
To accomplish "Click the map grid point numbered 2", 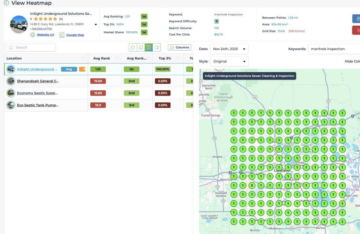I will point(252,186).
